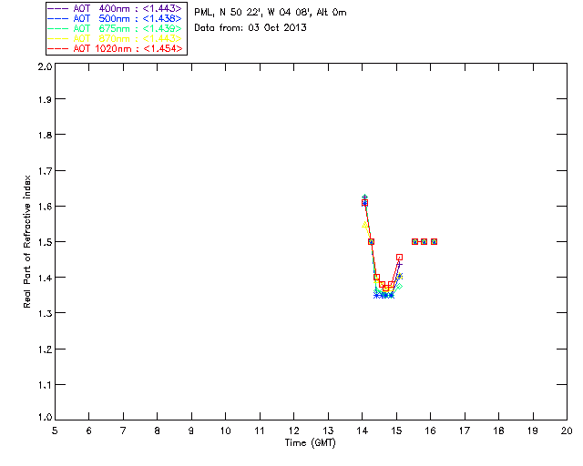Viewport: 583px width, 466px height.
Task: Click the x-axis tick label 9
Action: pyautogui.click(x=191, y=431)
